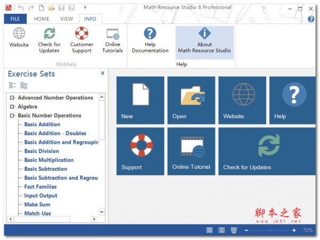Select Basic Multiplication exercise
320x240 pixels.
pos(49,160)
